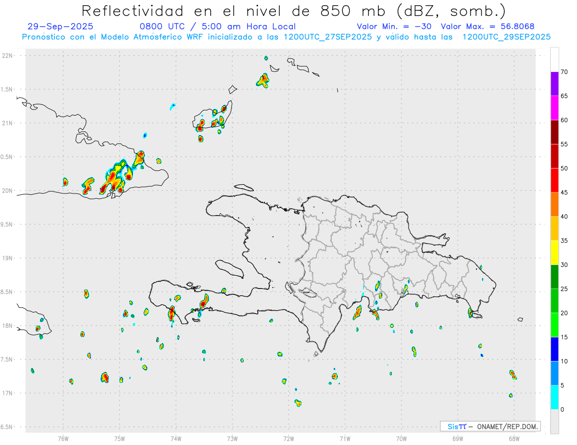Pick the dark blue 10–15 dBZ color segment
Screen dimensions: 577x445
pyautogui.click(x=554, y=349)
